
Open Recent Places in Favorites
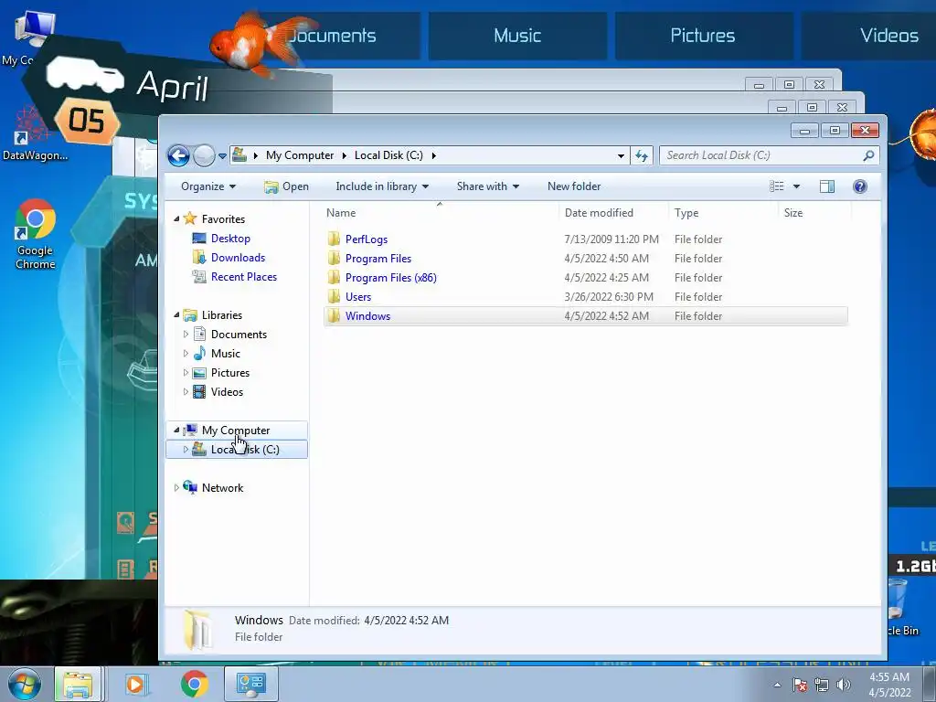[x=243, y=276]
